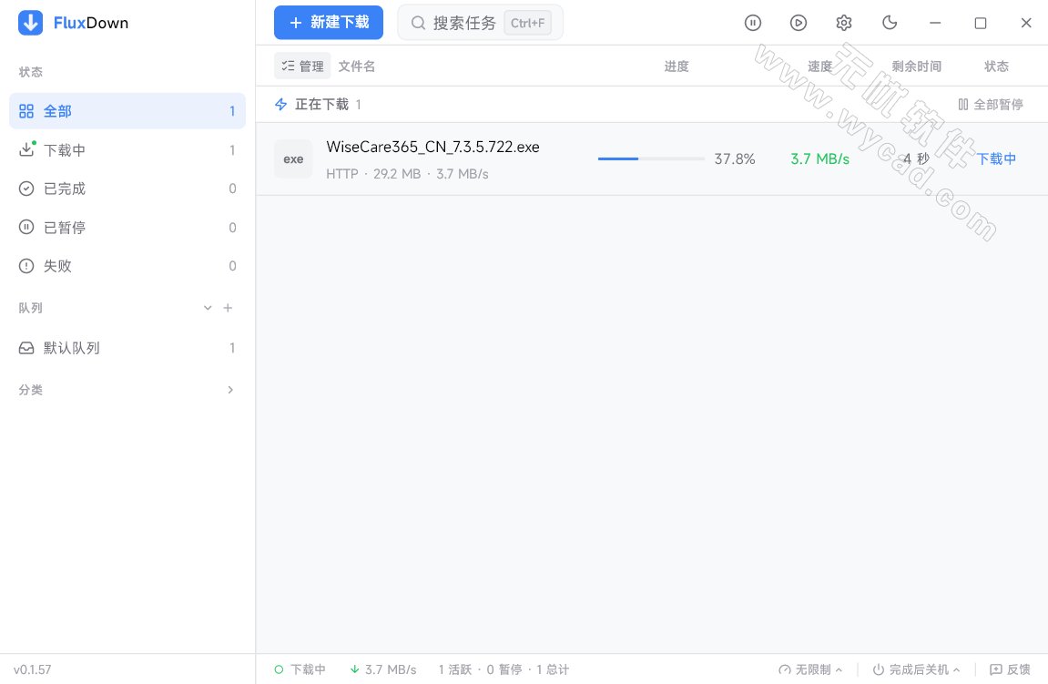
Task: Open the 完成后关机 dropdown
Action: (x=916, y=669)
